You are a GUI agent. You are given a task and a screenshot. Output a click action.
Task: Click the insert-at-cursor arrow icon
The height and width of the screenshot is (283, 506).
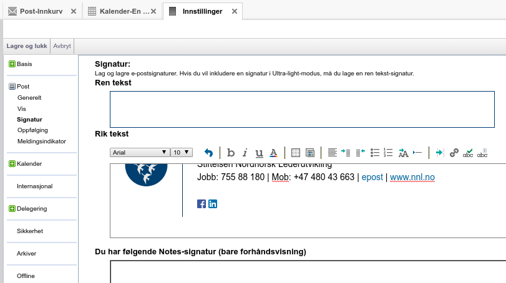pyautogui.click(x=440, y=153)
